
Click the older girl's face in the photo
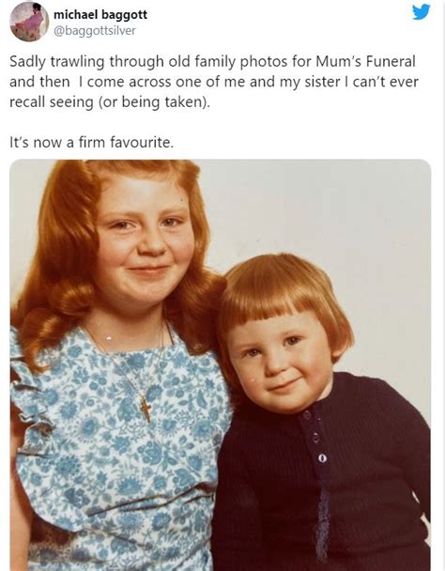coord(145,239)
